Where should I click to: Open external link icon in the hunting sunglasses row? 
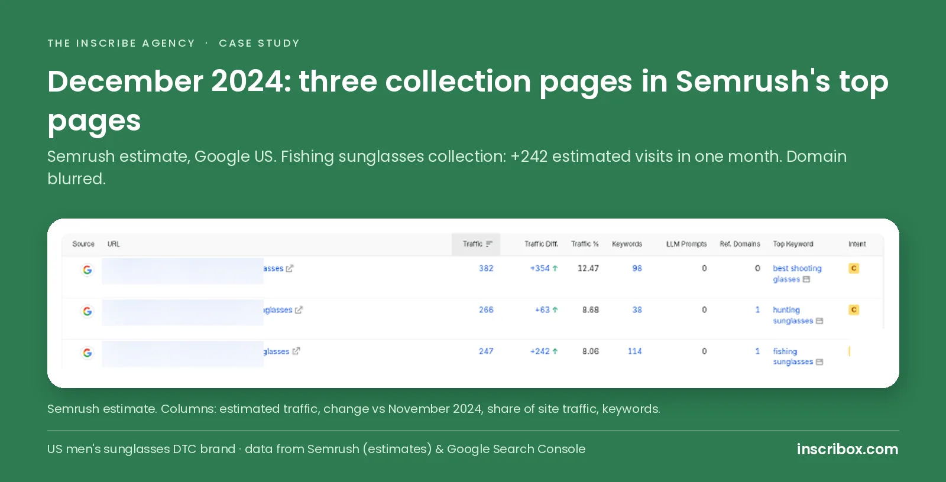299,310
